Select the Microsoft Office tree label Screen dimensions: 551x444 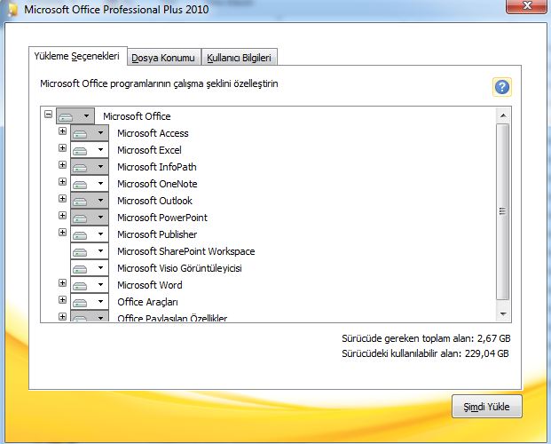(x=137, y=116)
